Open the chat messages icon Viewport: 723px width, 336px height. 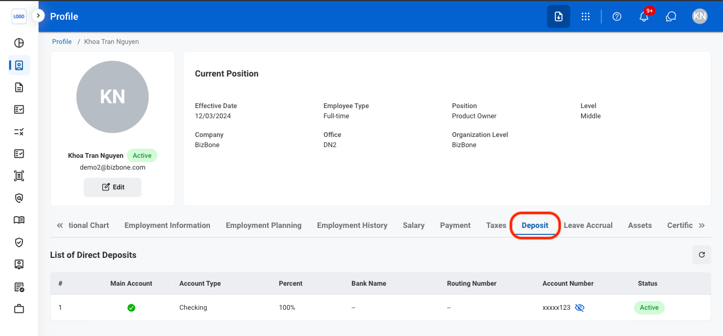(x=671, y=17)
